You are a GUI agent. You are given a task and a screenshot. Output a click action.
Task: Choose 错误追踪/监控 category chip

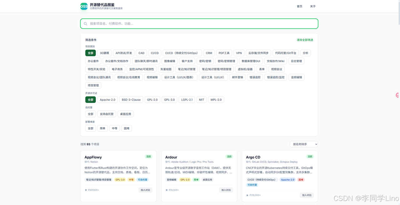(x=276, y=77)
